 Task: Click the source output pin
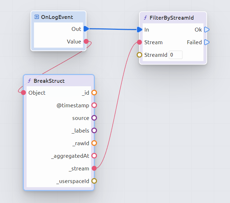click(x=94, y=118)
